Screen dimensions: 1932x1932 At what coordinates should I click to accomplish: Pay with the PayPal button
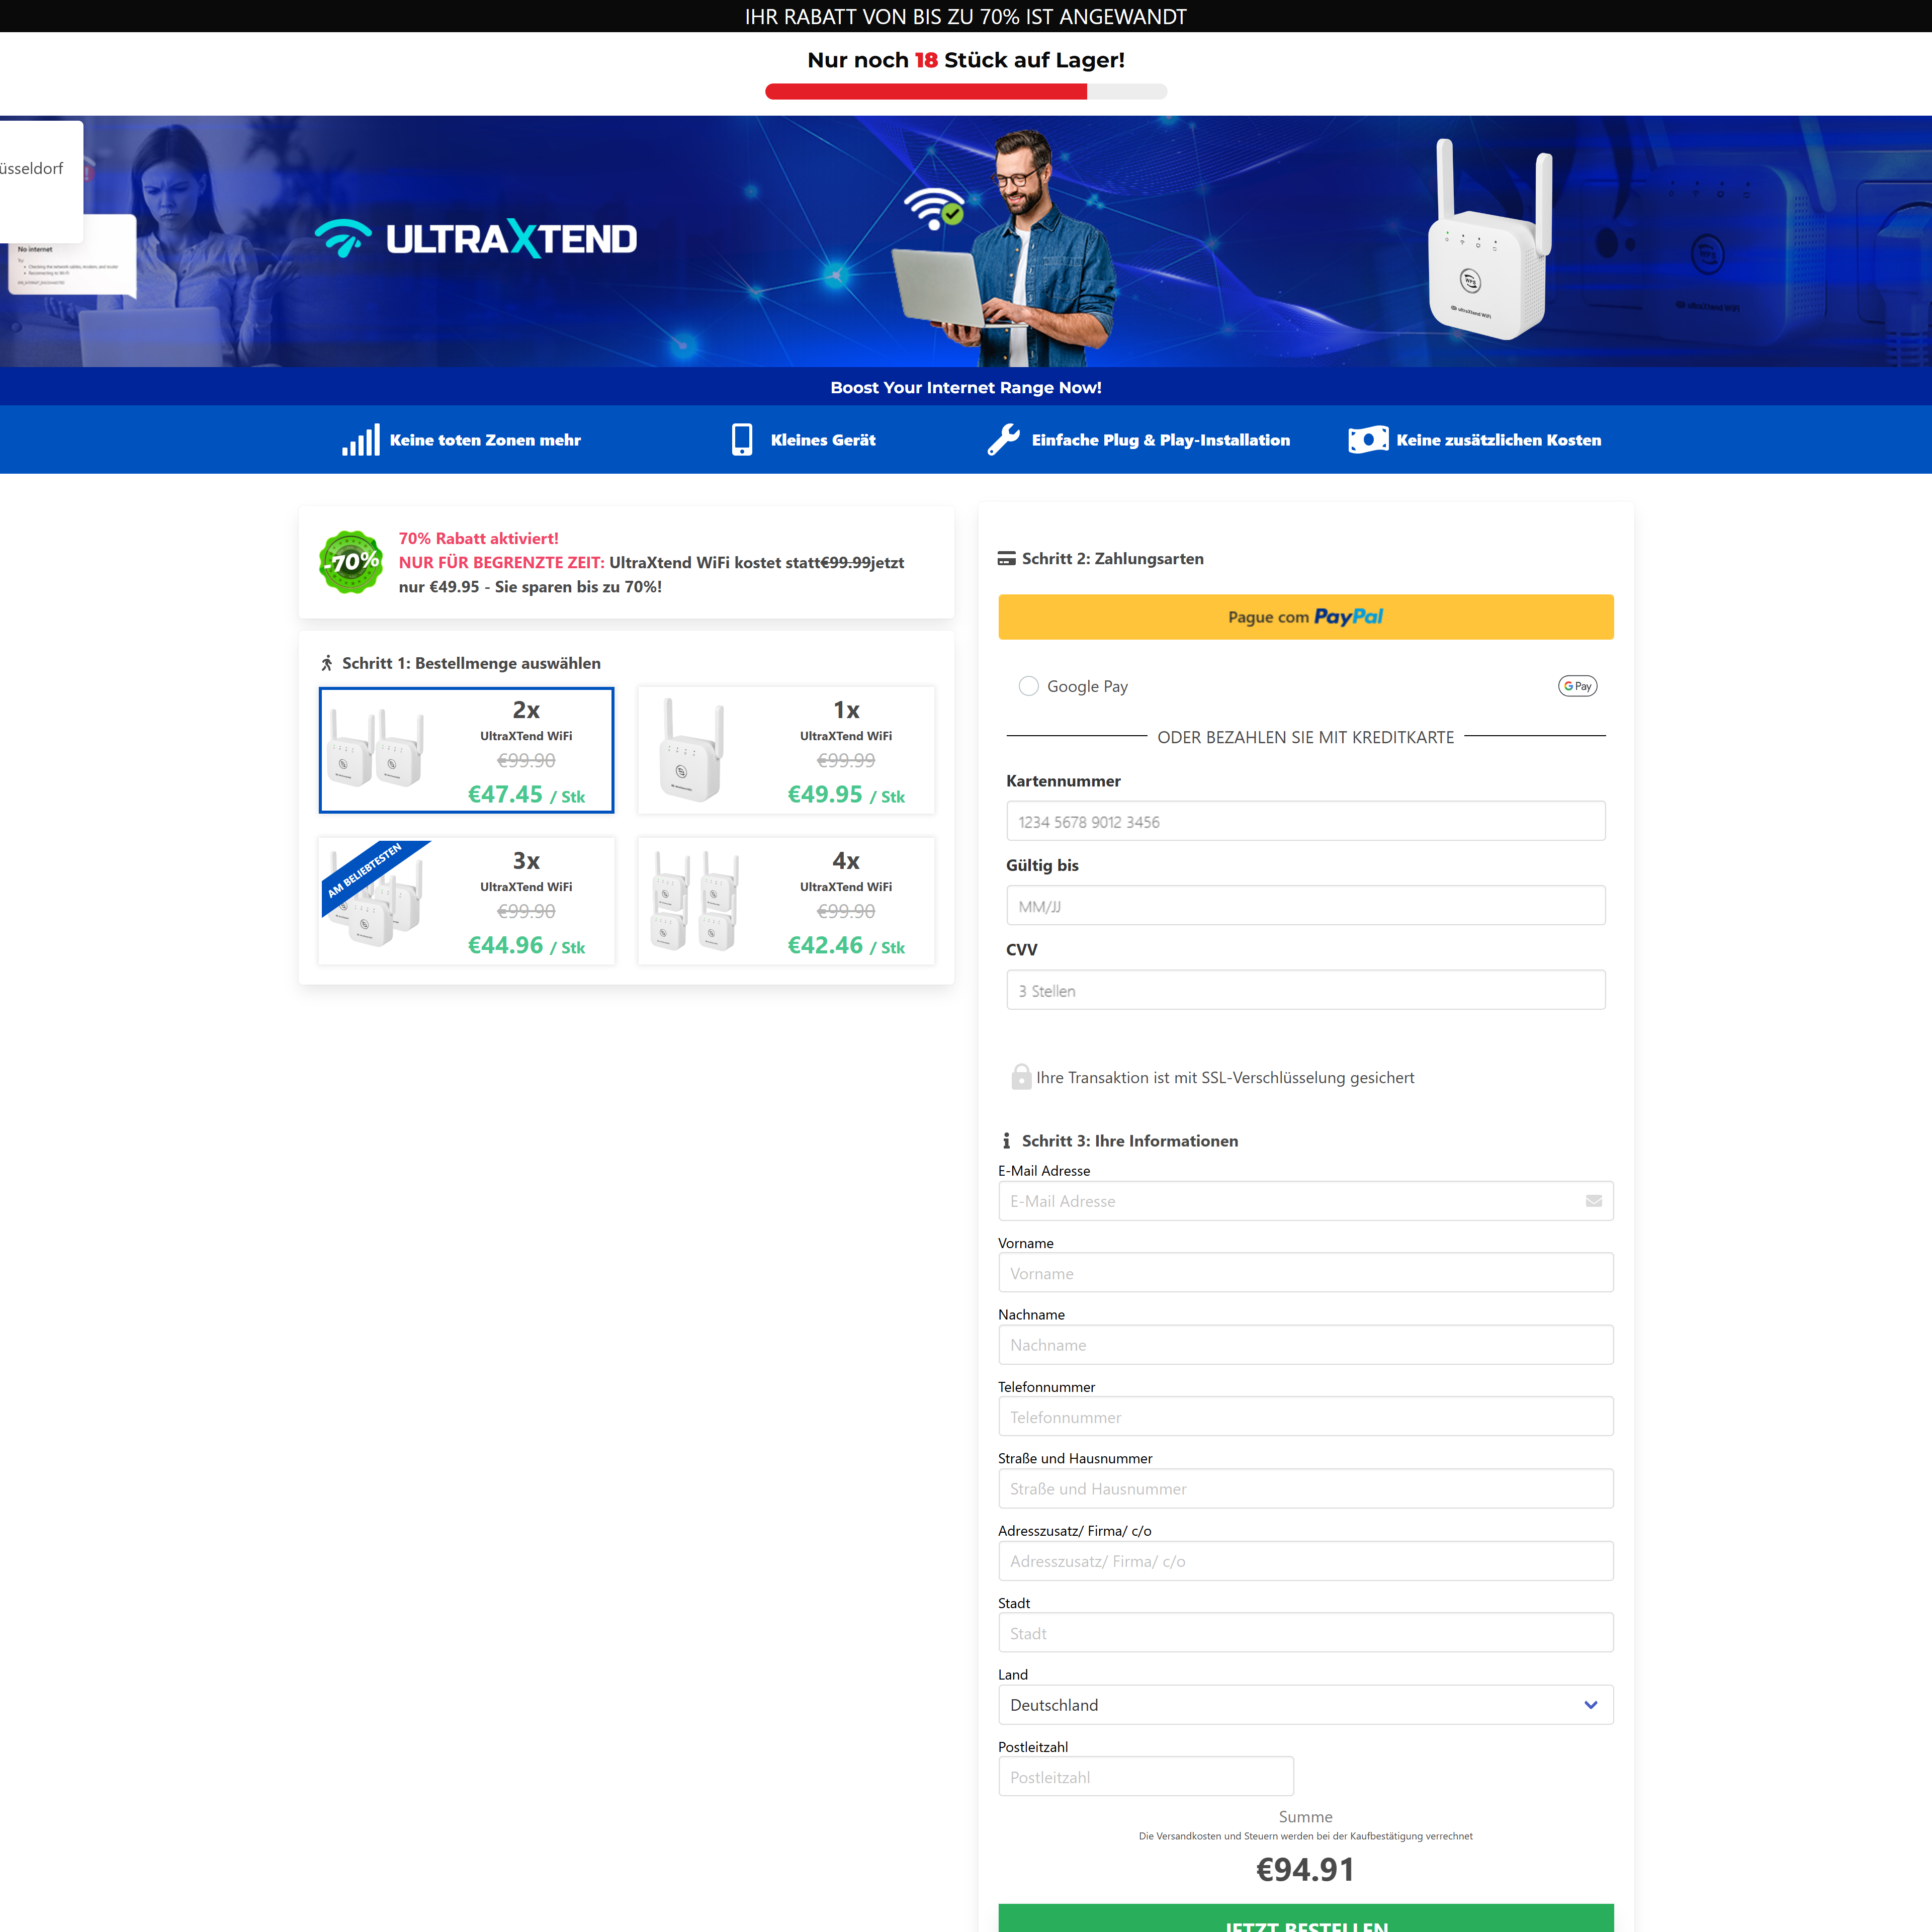pyautogui.click(x=1305, y=617)
